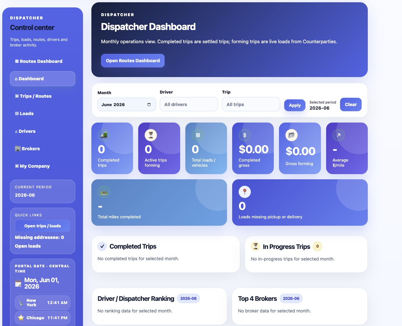The width and height of the screenshot is (402, 326).
Task: Click 'No ranking data for selected month.' text
Action: (x=135, y=311)
